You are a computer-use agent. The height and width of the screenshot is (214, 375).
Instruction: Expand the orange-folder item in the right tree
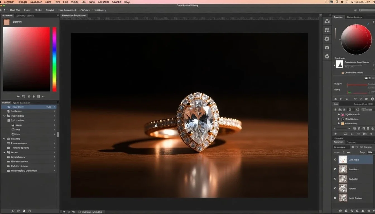pos(339,123)
